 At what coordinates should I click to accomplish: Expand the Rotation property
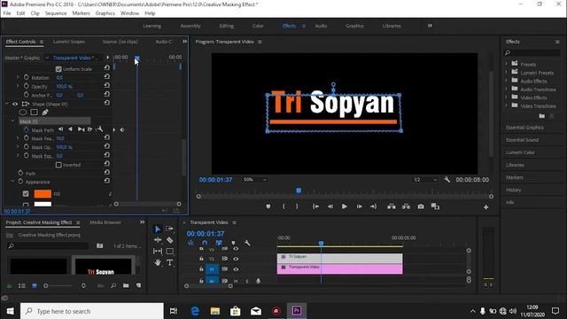[18, 77]
